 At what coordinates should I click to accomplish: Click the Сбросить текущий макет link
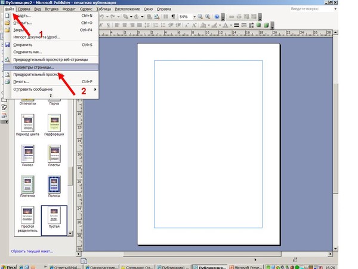[x=32, y=251]
